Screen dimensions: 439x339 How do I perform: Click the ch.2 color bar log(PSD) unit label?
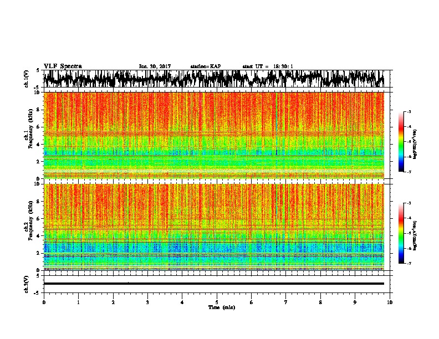point(415,235)
